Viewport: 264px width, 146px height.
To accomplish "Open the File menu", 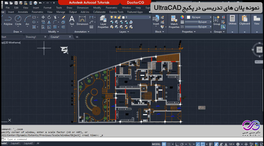I will (8, 8).
